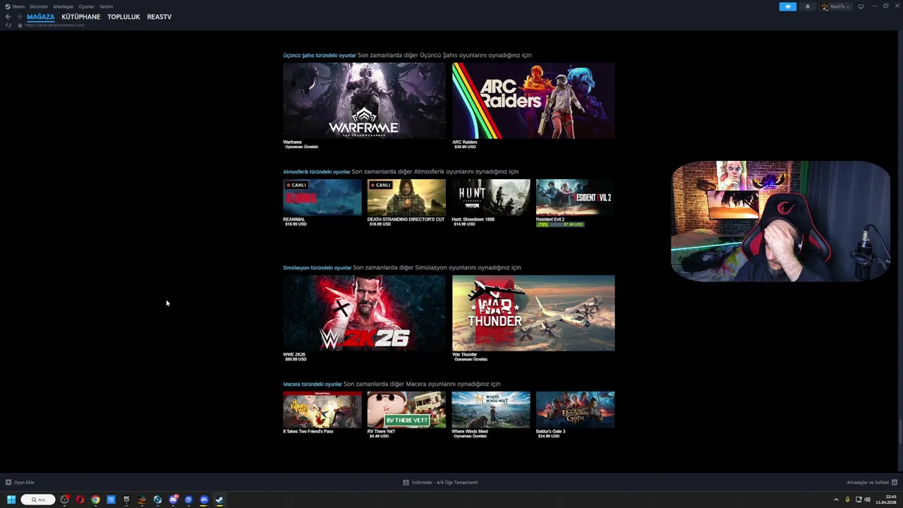Go back with the Steam back arrow
This screenshot has height=508, width=903.
point(8,17)
